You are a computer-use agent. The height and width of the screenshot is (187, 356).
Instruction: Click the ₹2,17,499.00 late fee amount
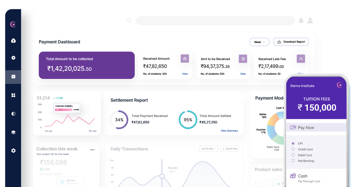point(271,66)
